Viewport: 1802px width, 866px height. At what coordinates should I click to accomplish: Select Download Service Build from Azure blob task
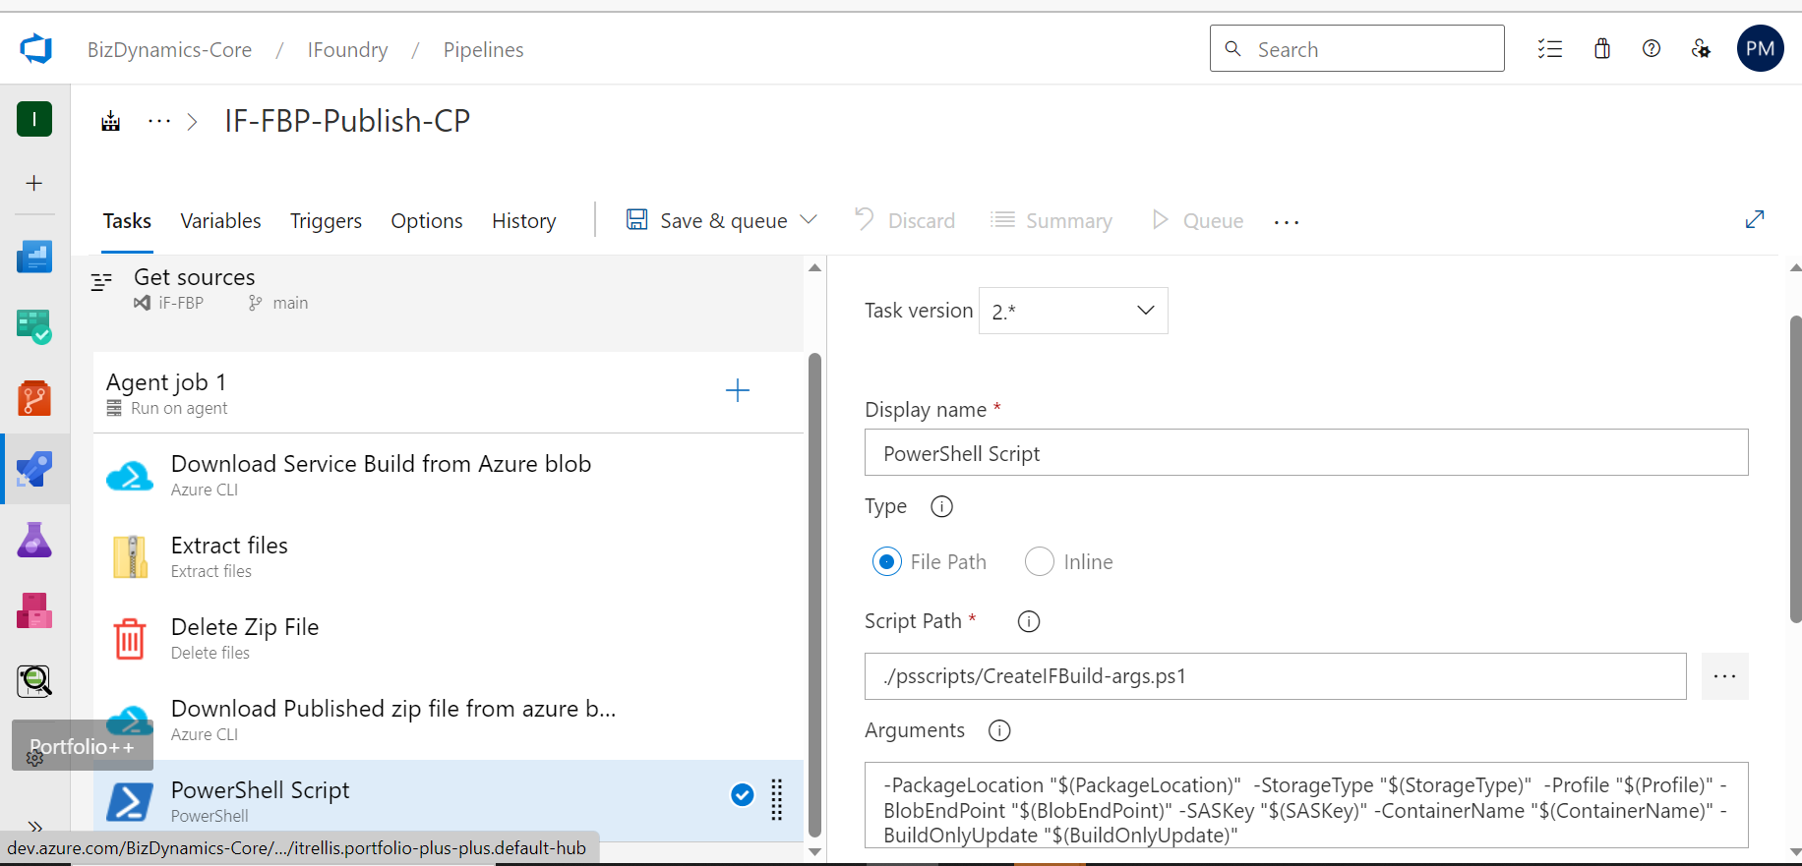click(x=449, y=475)
